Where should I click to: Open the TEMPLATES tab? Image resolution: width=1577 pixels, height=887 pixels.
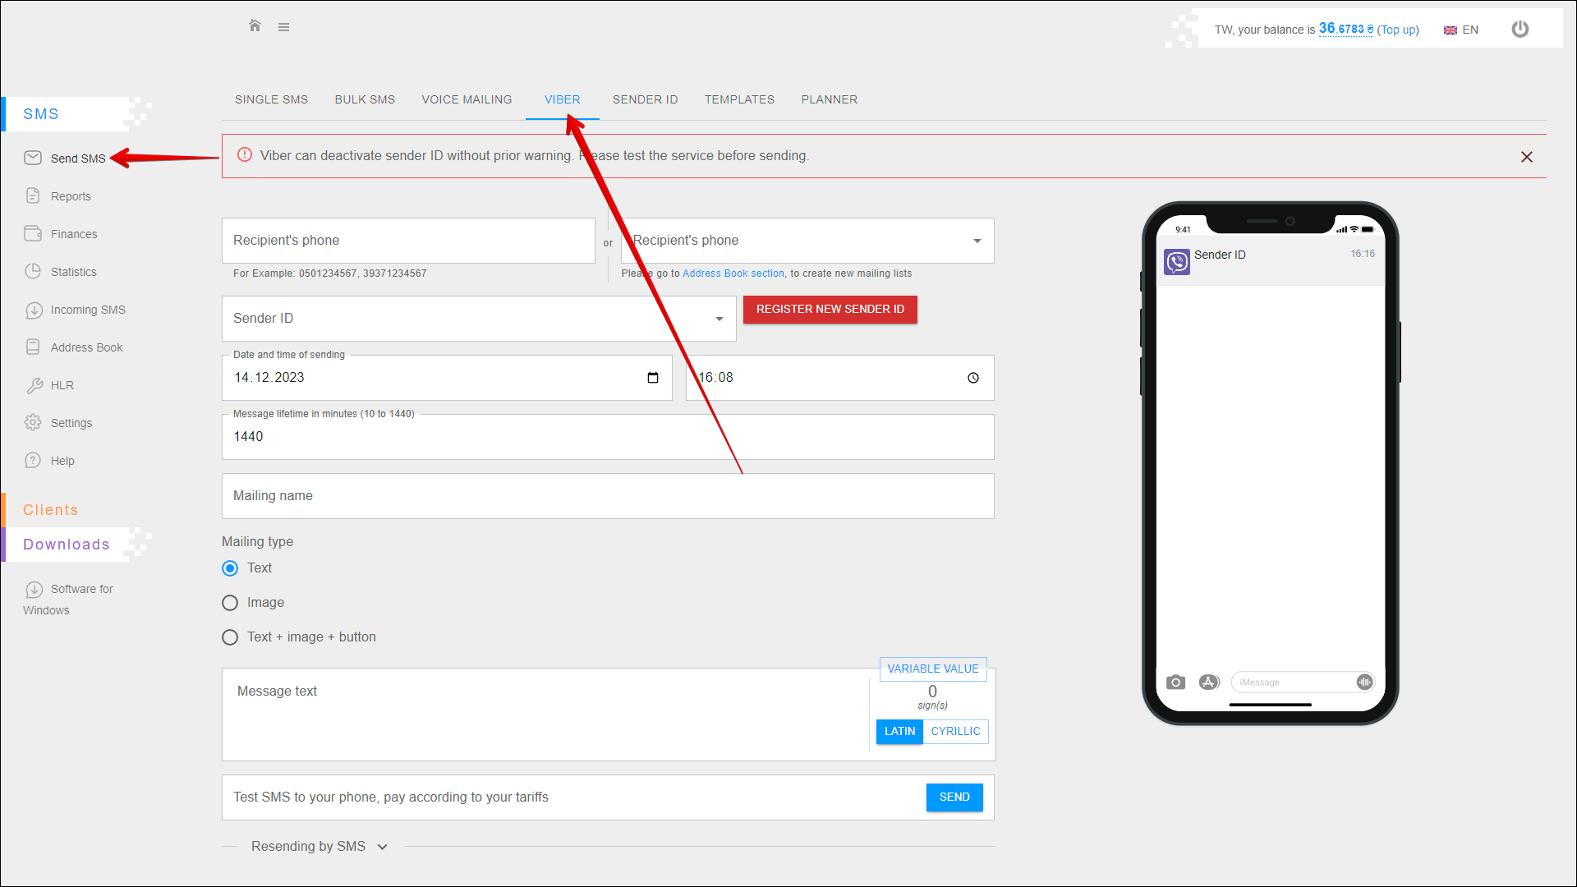tap(739, 99)
